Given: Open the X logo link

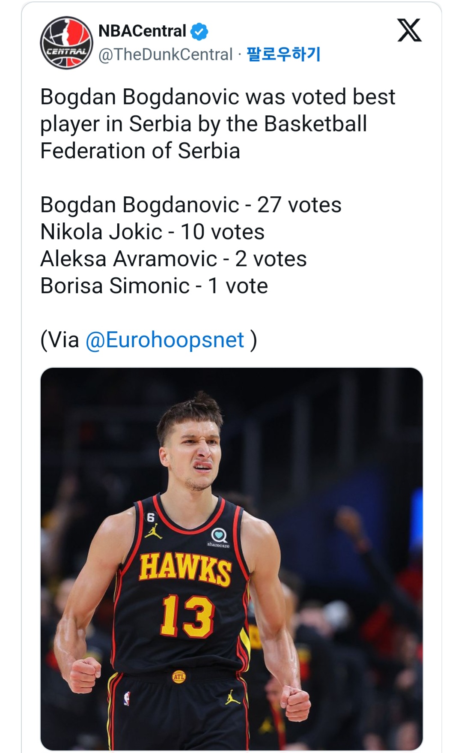Looking at the screenshot, I should point(409,30).
